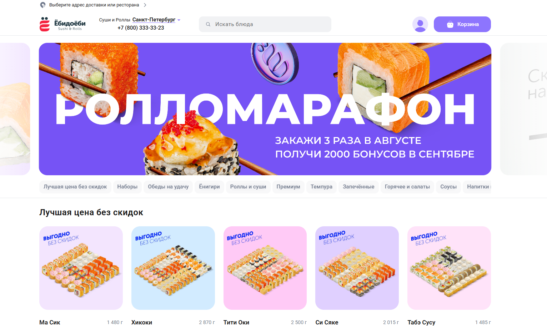
Task: Click the search magnifier icon
Action: click(x=208, y=24)
